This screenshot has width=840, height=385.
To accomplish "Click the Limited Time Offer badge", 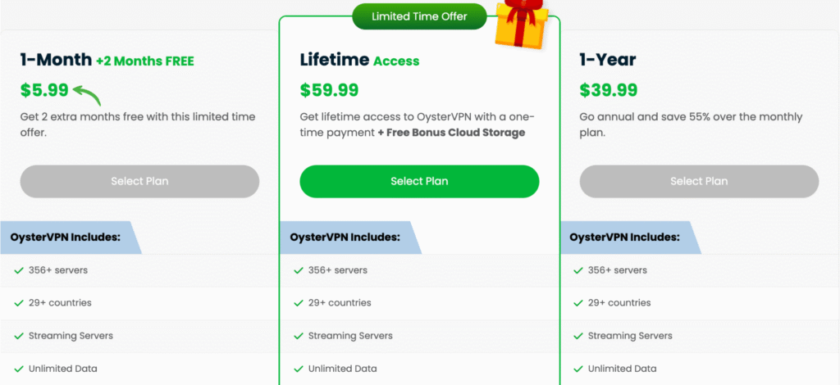I will pos(419,16).
